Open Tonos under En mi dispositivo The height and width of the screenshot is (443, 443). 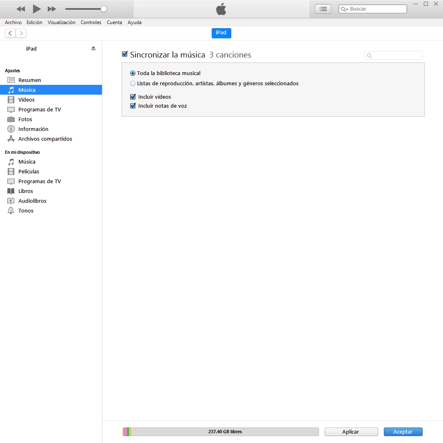pos(26,210)
